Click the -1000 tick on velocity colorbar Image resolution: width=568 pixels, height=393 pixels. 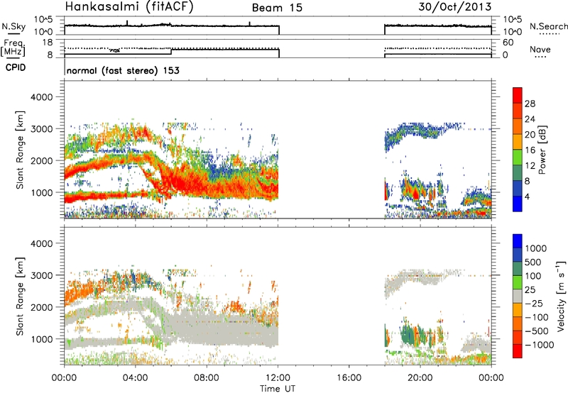pos(540,345)
